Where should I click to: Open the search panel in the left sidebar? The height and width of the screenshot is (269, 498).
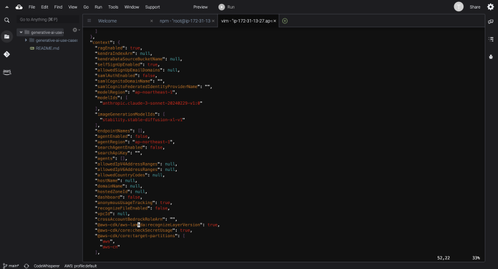tap(7, 21)
